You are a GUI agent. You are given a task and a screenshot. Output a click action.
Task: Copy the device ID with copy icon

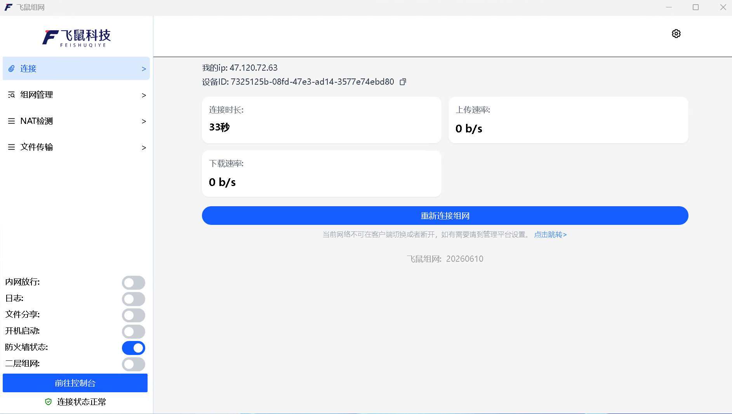403,82
